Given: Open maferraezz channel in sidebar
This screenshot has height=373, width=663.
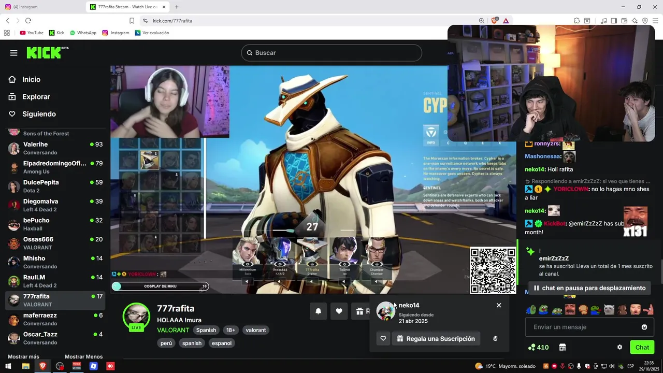Looking at the screenshot, I should click(x=55, y=319).
